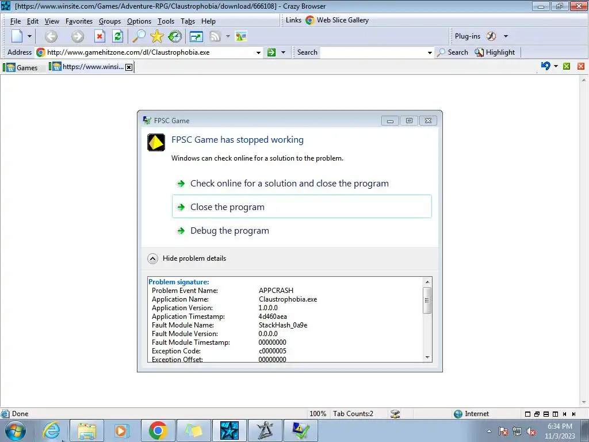589x442 pixels.
Task: Choose Close the program option
Action: (302, 207)
